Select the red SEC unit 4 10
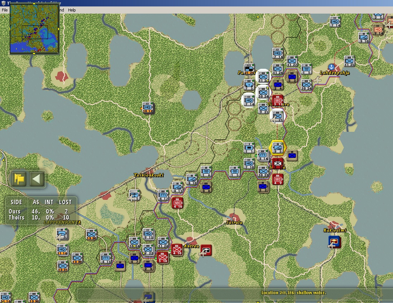This screenshot has width=393, height=303. (x=177, y=203)
